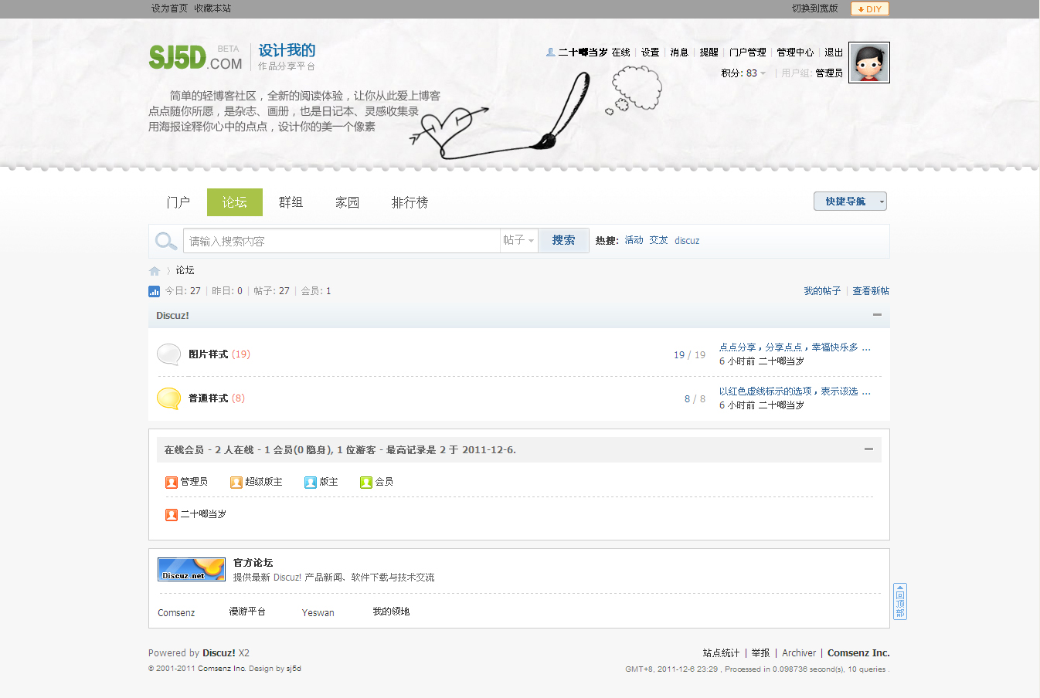This screenshot has width=1040, height=698.
Task: Open 设置 in the user menu
Action: click(651, 53)
